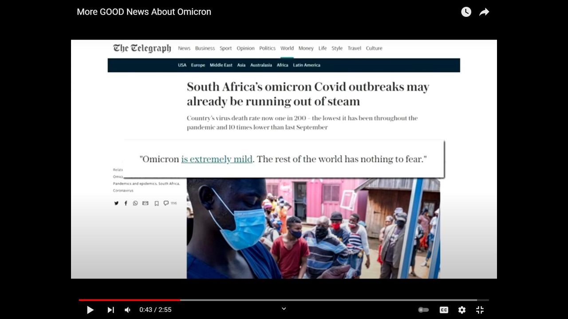
Task: Mute the video volume
Action: pos(127,310)
